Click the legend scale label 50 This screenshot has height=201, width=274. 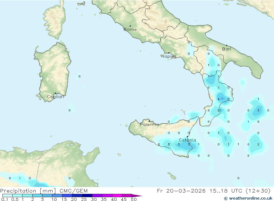[x=134, y=199]
